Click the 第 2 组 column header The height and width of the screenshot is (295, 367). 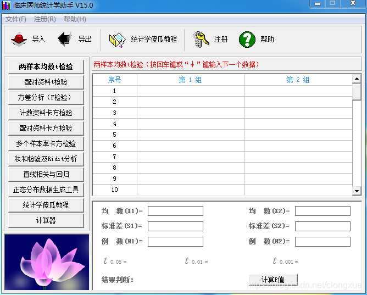pos(298,80)
